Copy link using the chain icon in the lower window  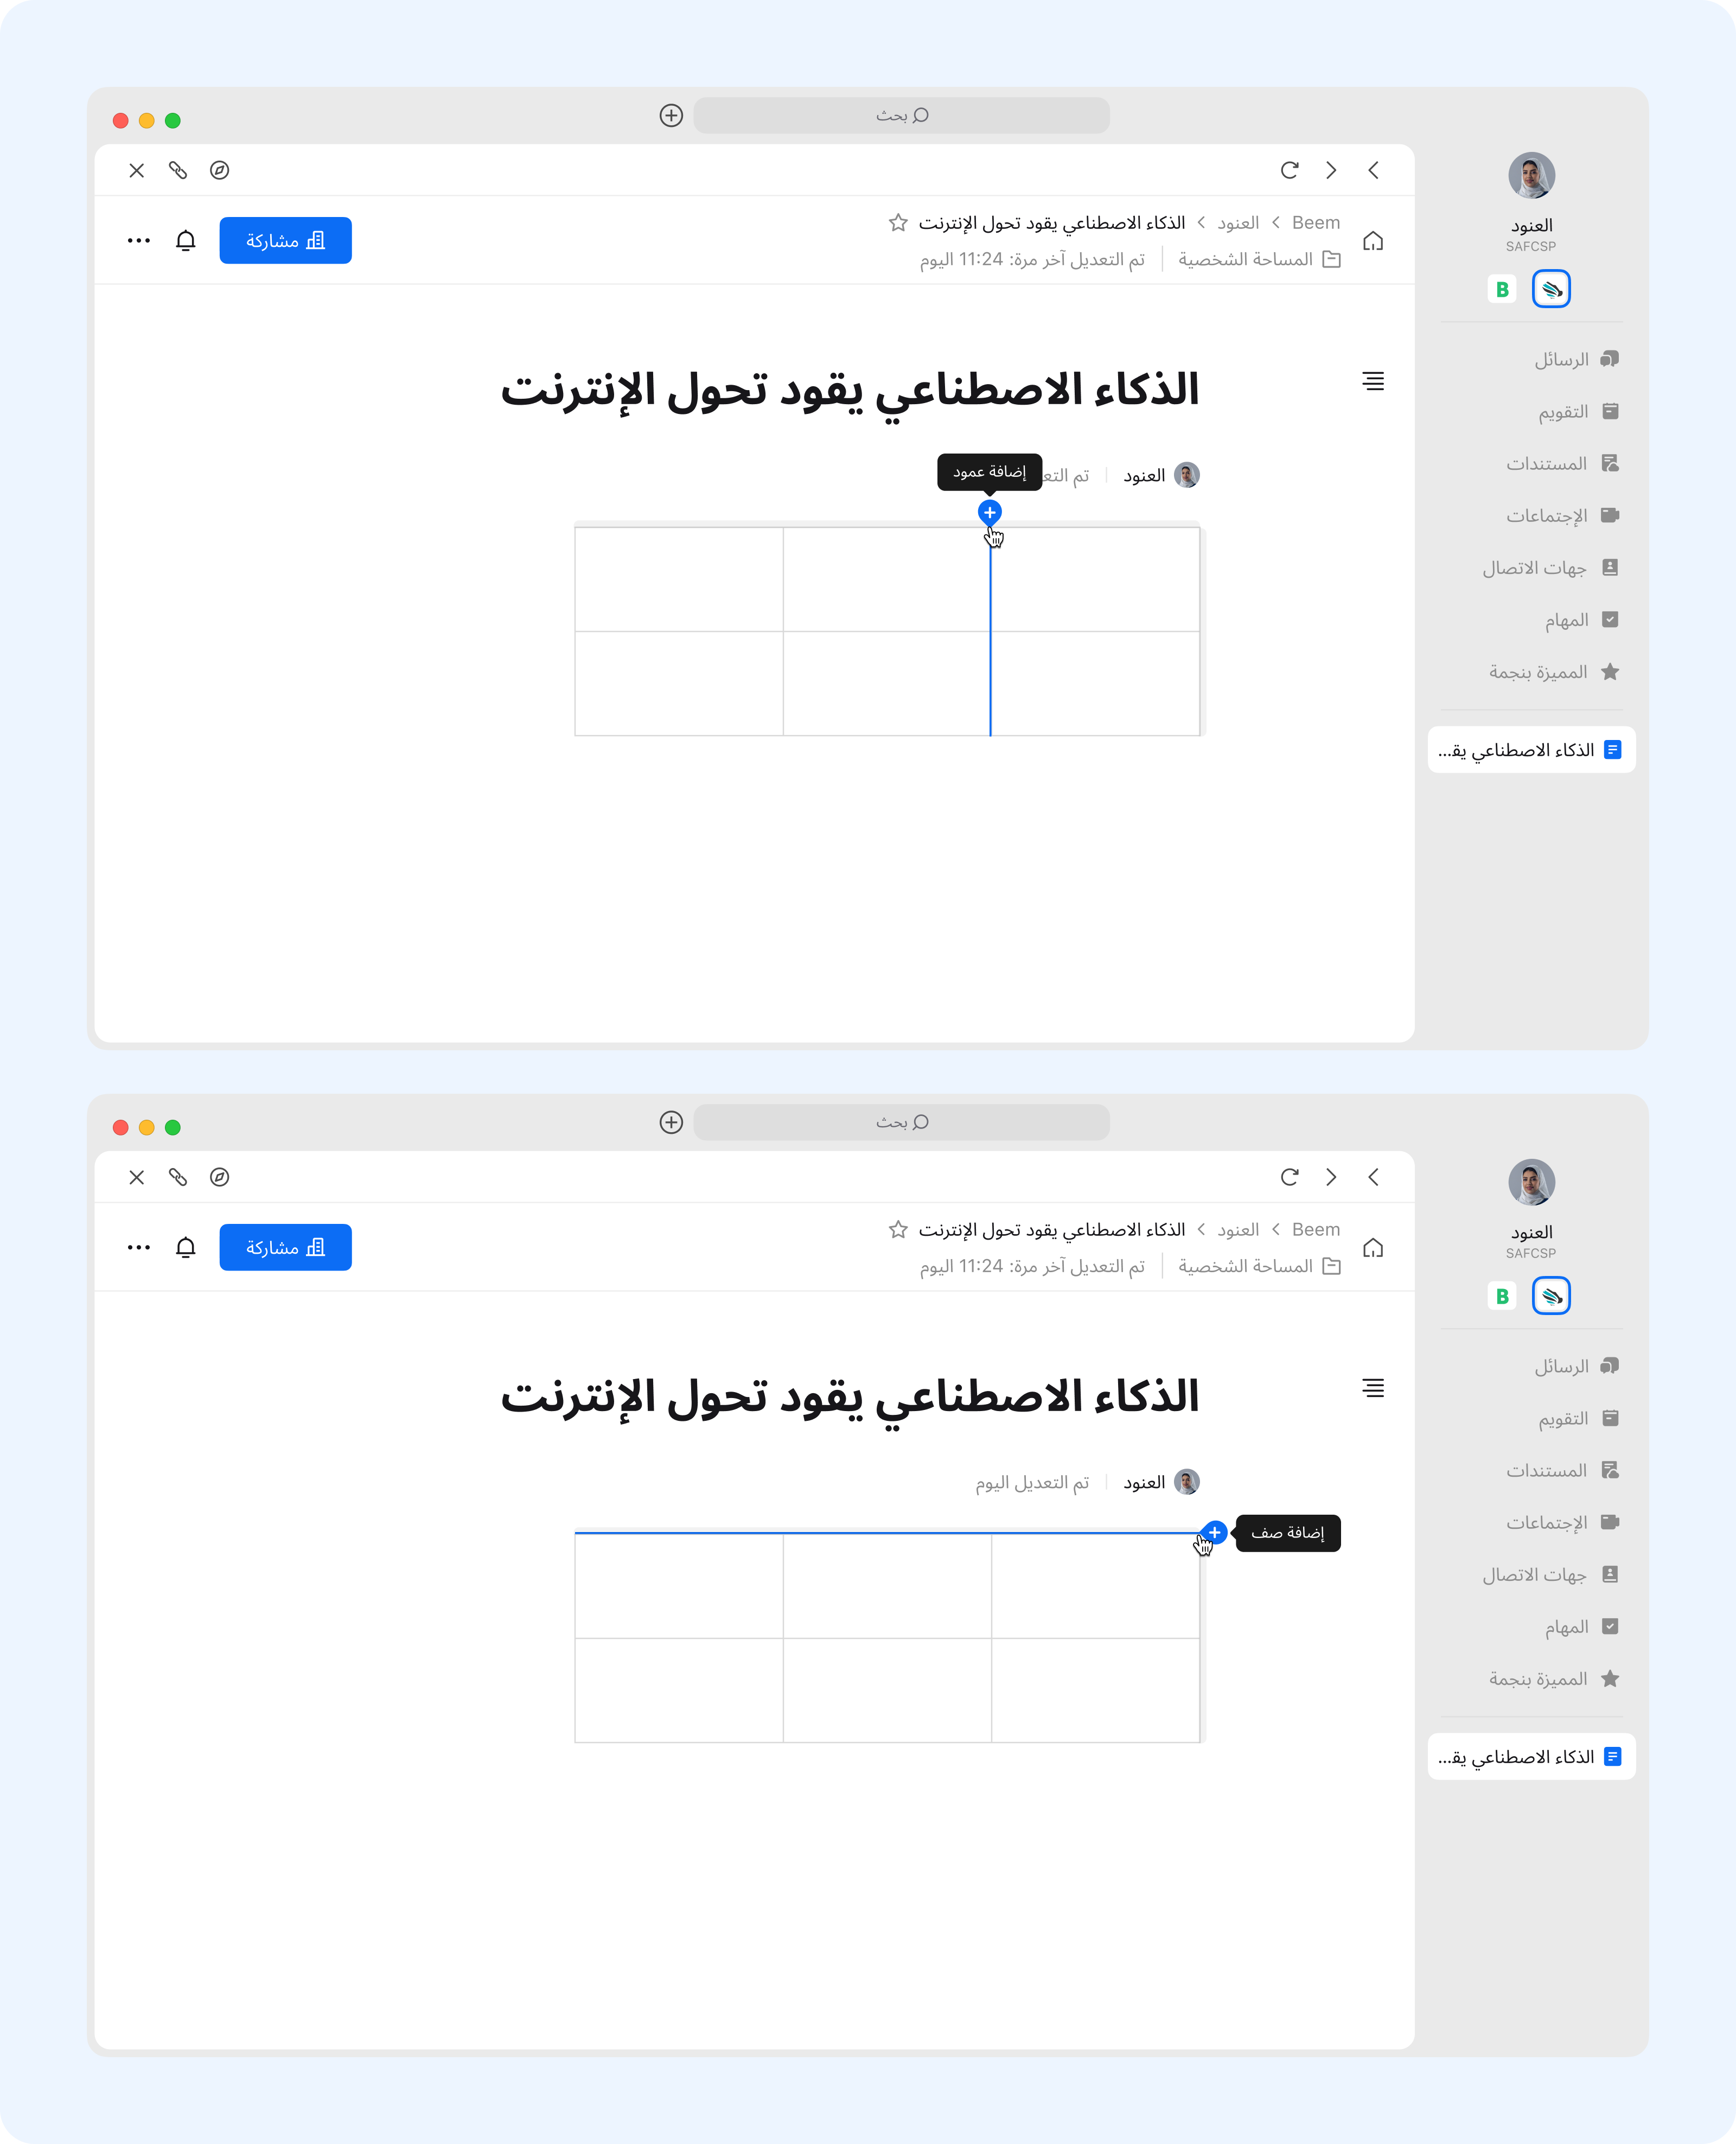(178, 1177)
